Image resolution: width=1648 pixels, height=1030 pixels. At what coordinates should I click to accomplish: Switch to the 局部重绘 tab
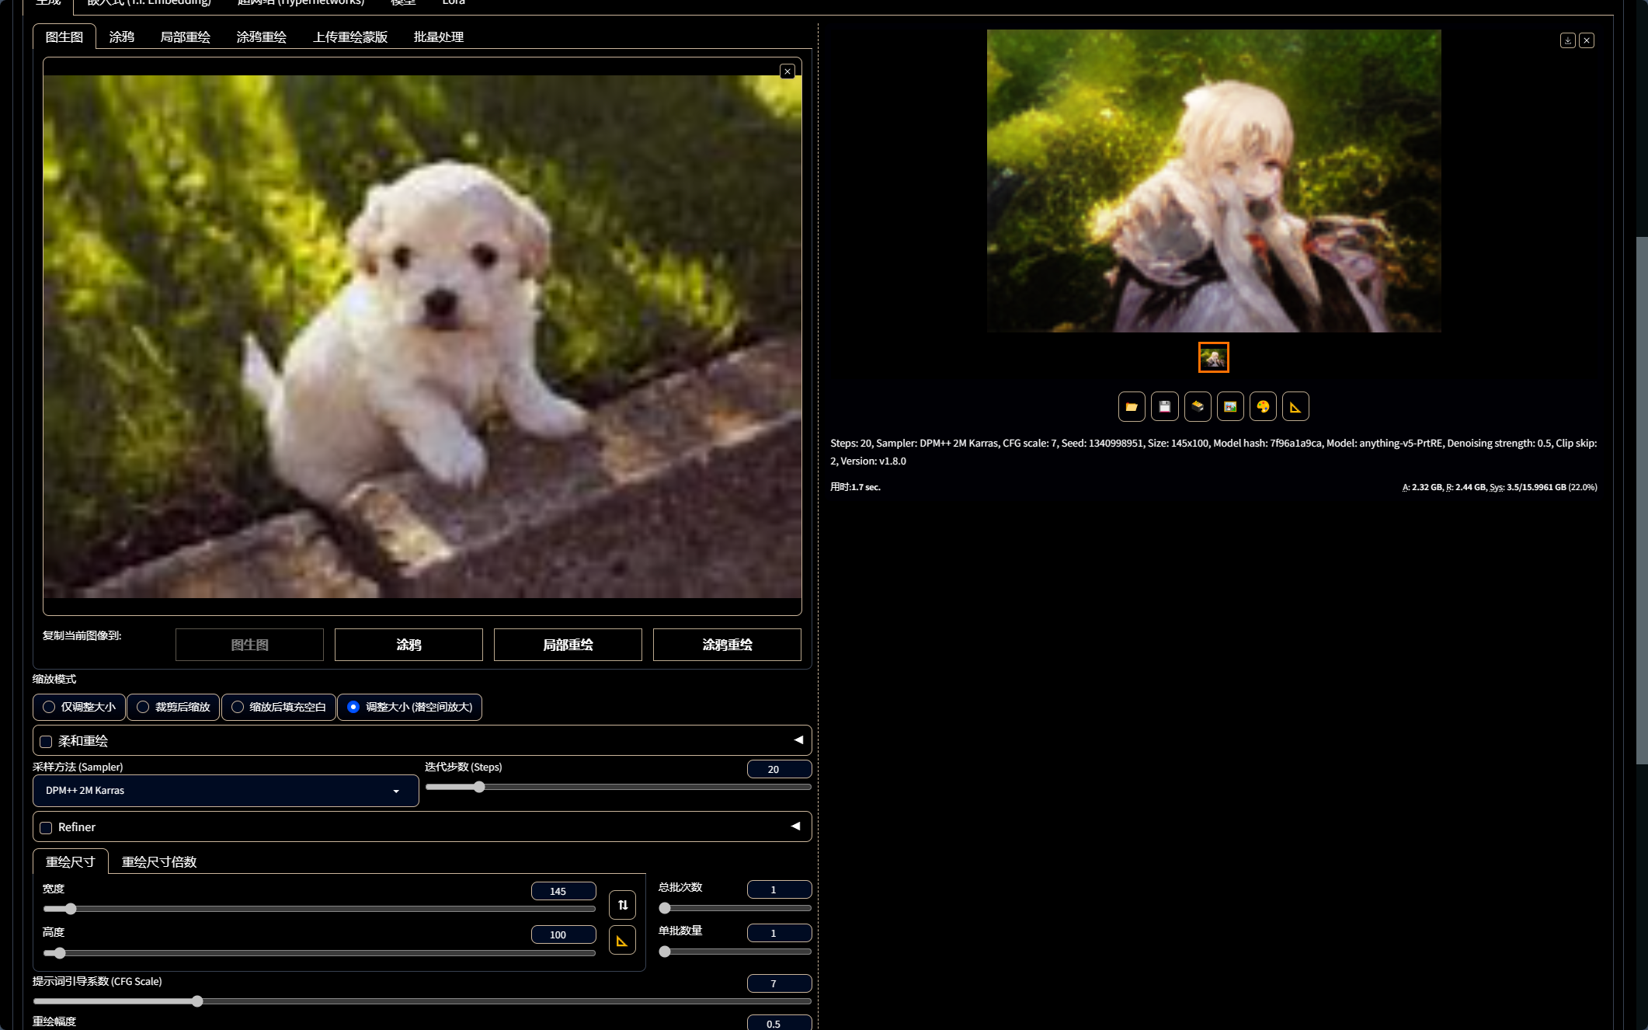tap(185, 37)
